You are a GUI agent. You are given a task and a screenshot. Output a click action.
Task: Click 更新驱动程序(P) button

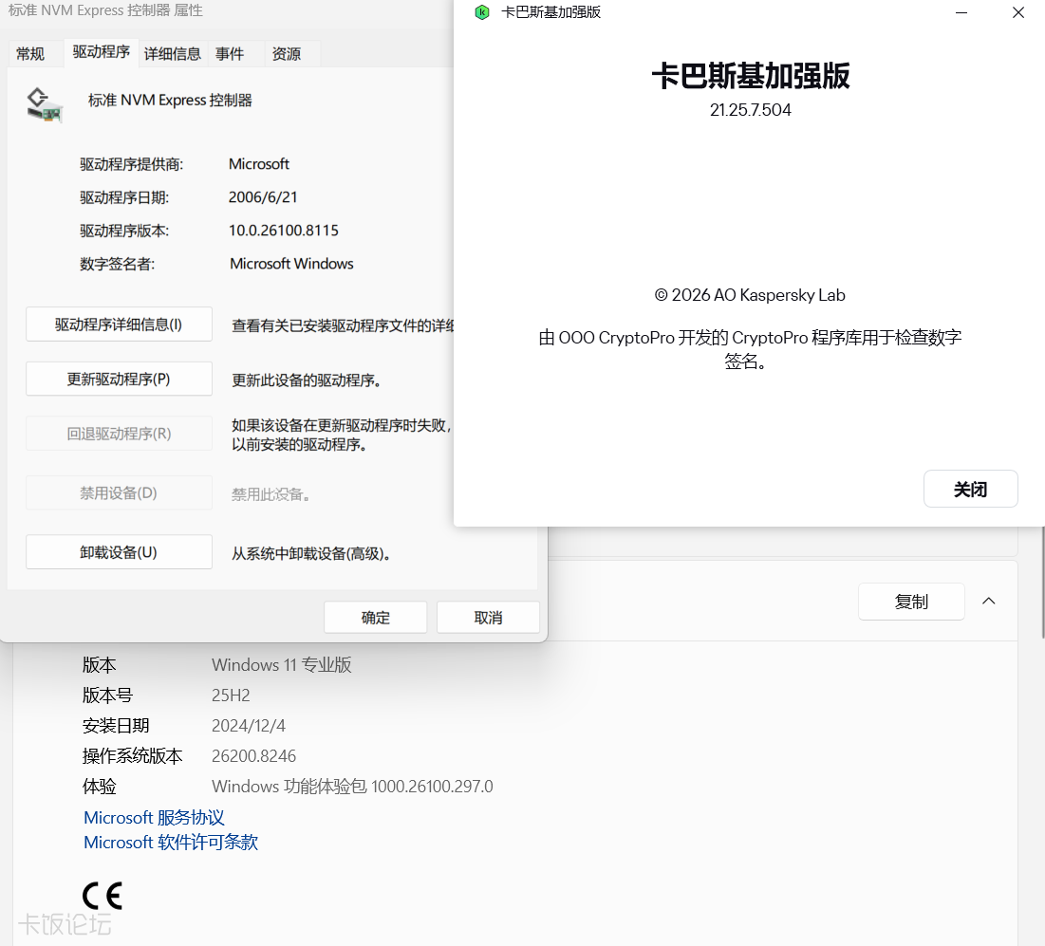pos(119,380)
